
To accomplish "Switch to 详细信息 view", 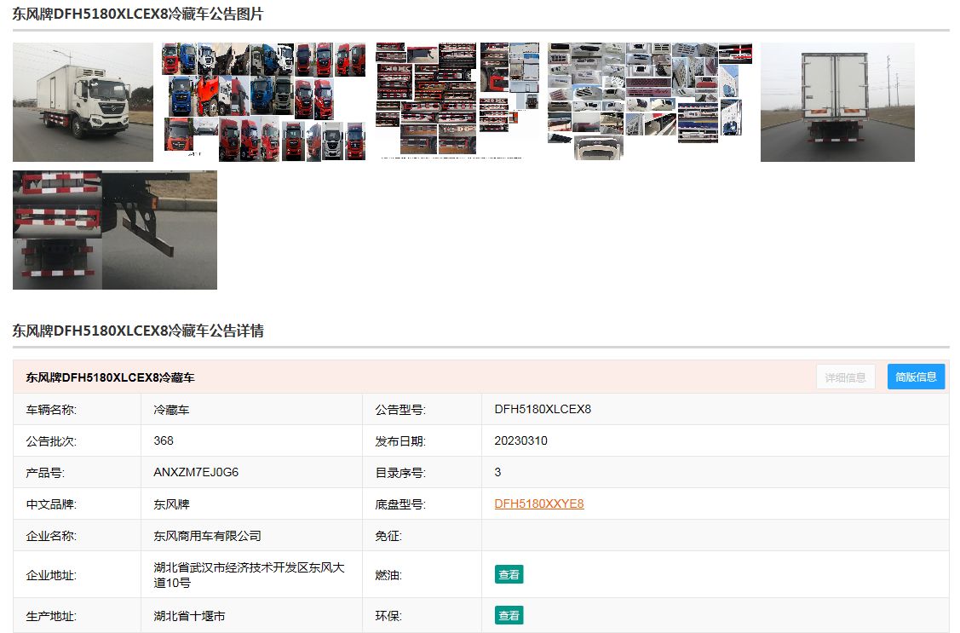I will point(845,377).
